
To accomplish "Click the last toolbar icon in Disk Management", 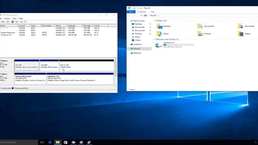I will click(25, 22).
